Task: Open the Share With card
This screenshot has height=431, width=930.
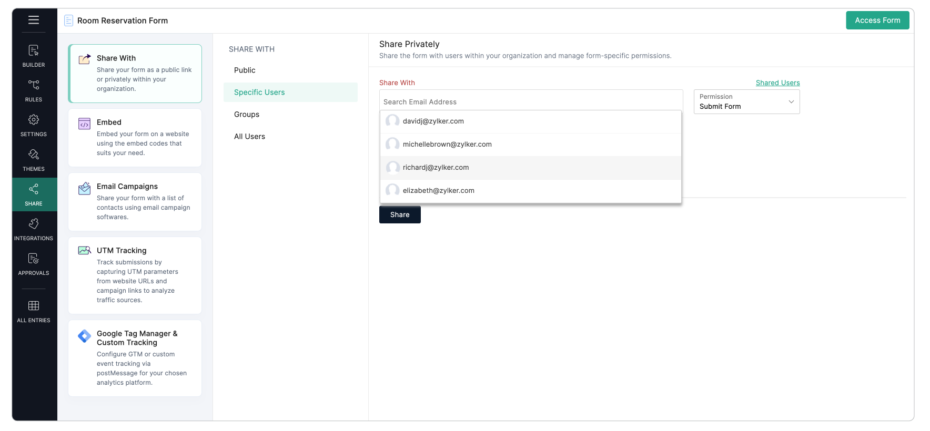Action: tap(135, 74)
